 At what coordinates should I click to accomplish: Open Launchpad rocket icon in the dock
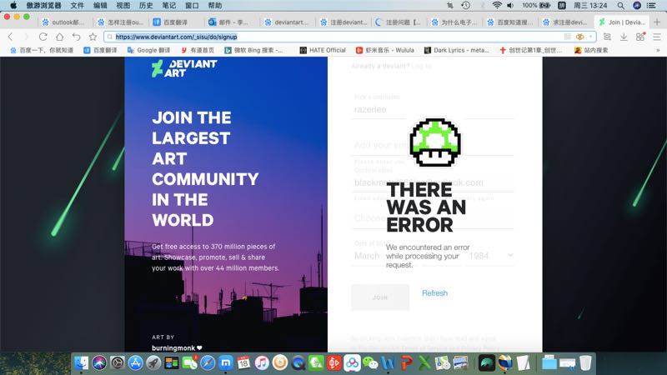(153, 363)
